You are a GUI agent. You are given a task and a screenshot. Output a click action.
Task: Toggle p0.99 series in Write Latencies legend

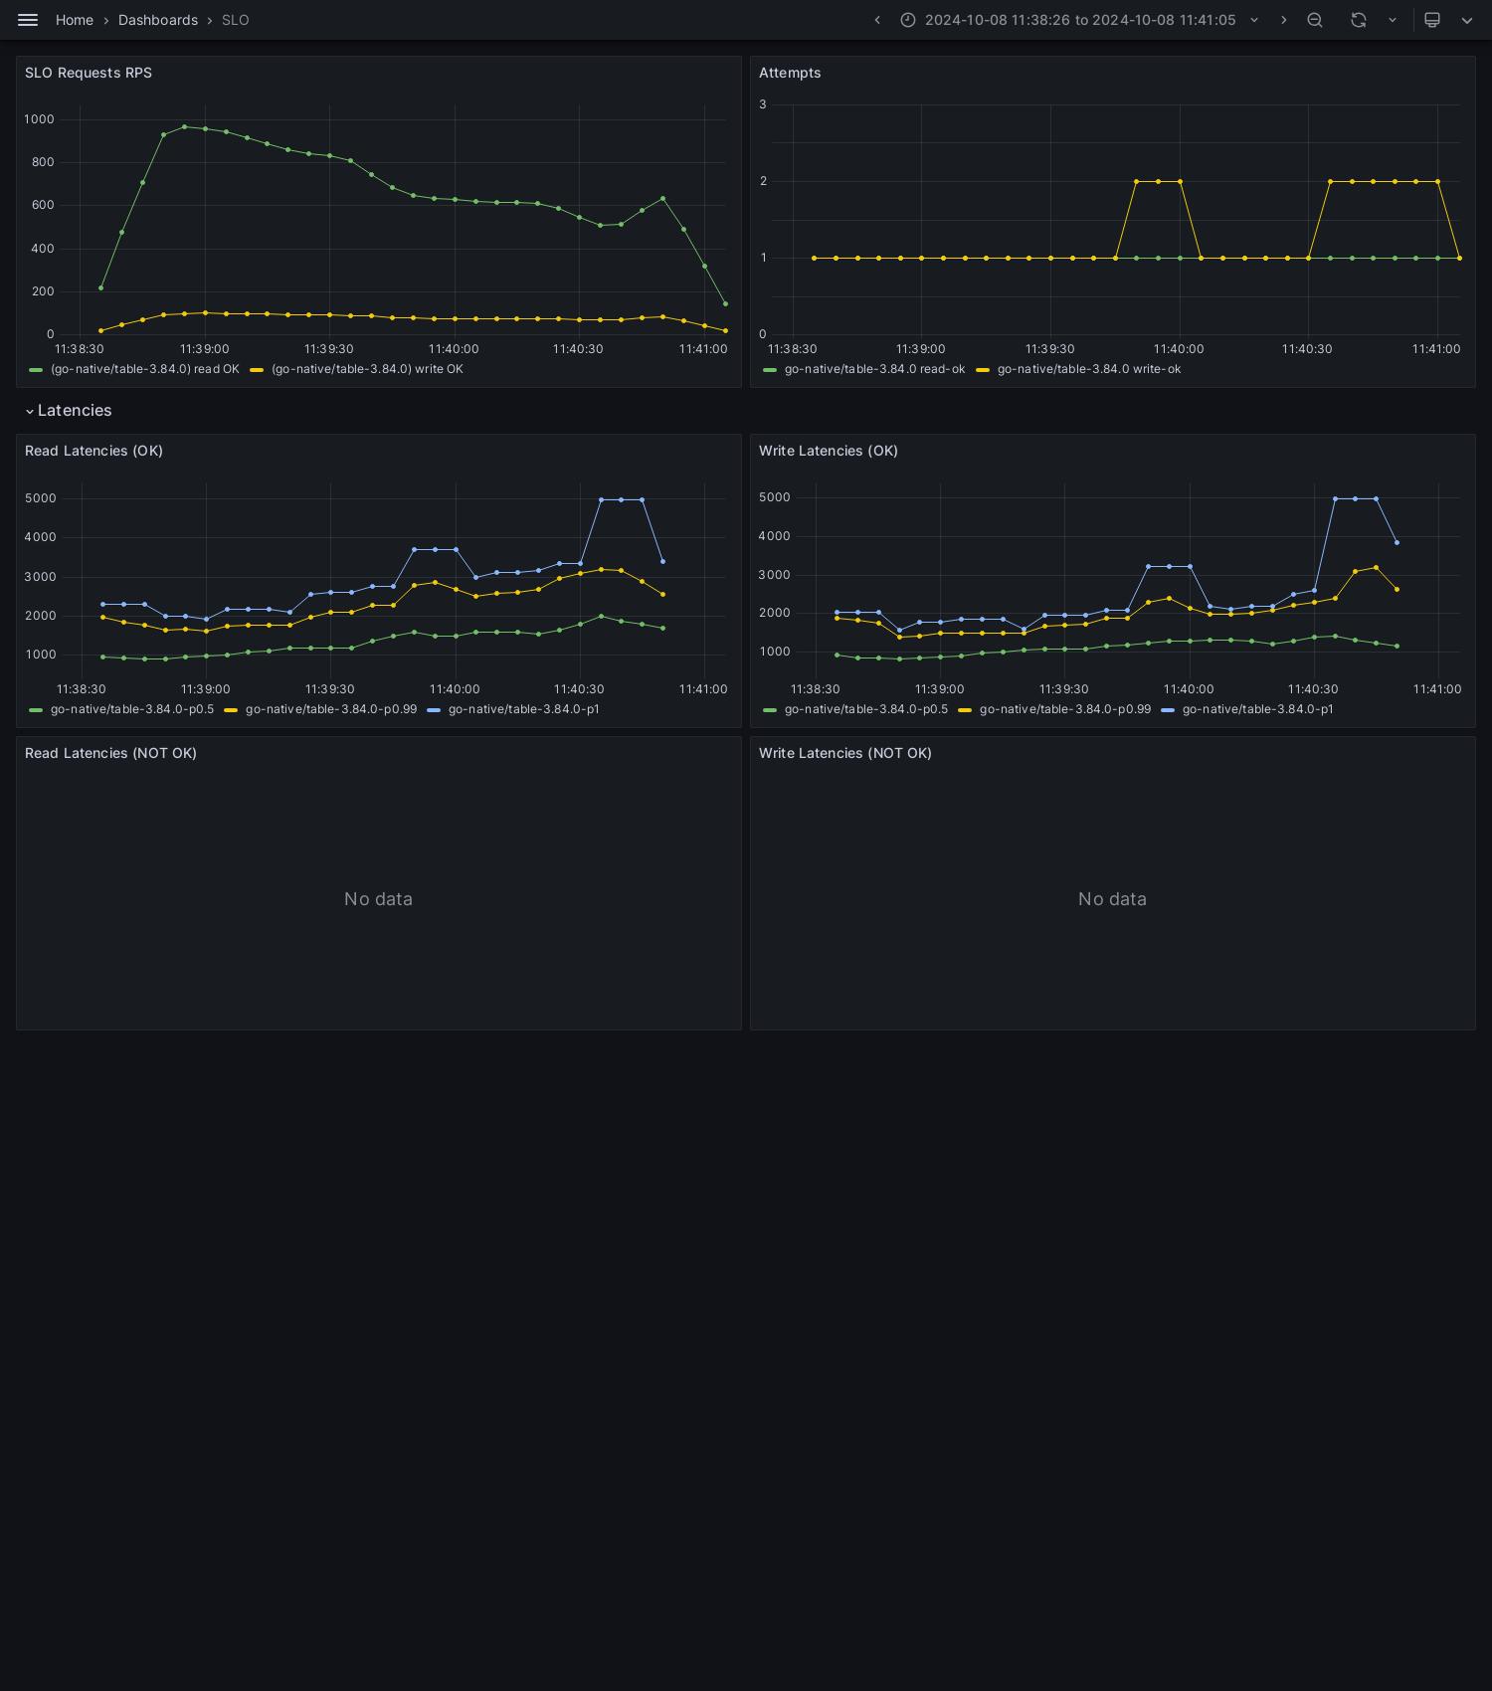(1065, 709)
